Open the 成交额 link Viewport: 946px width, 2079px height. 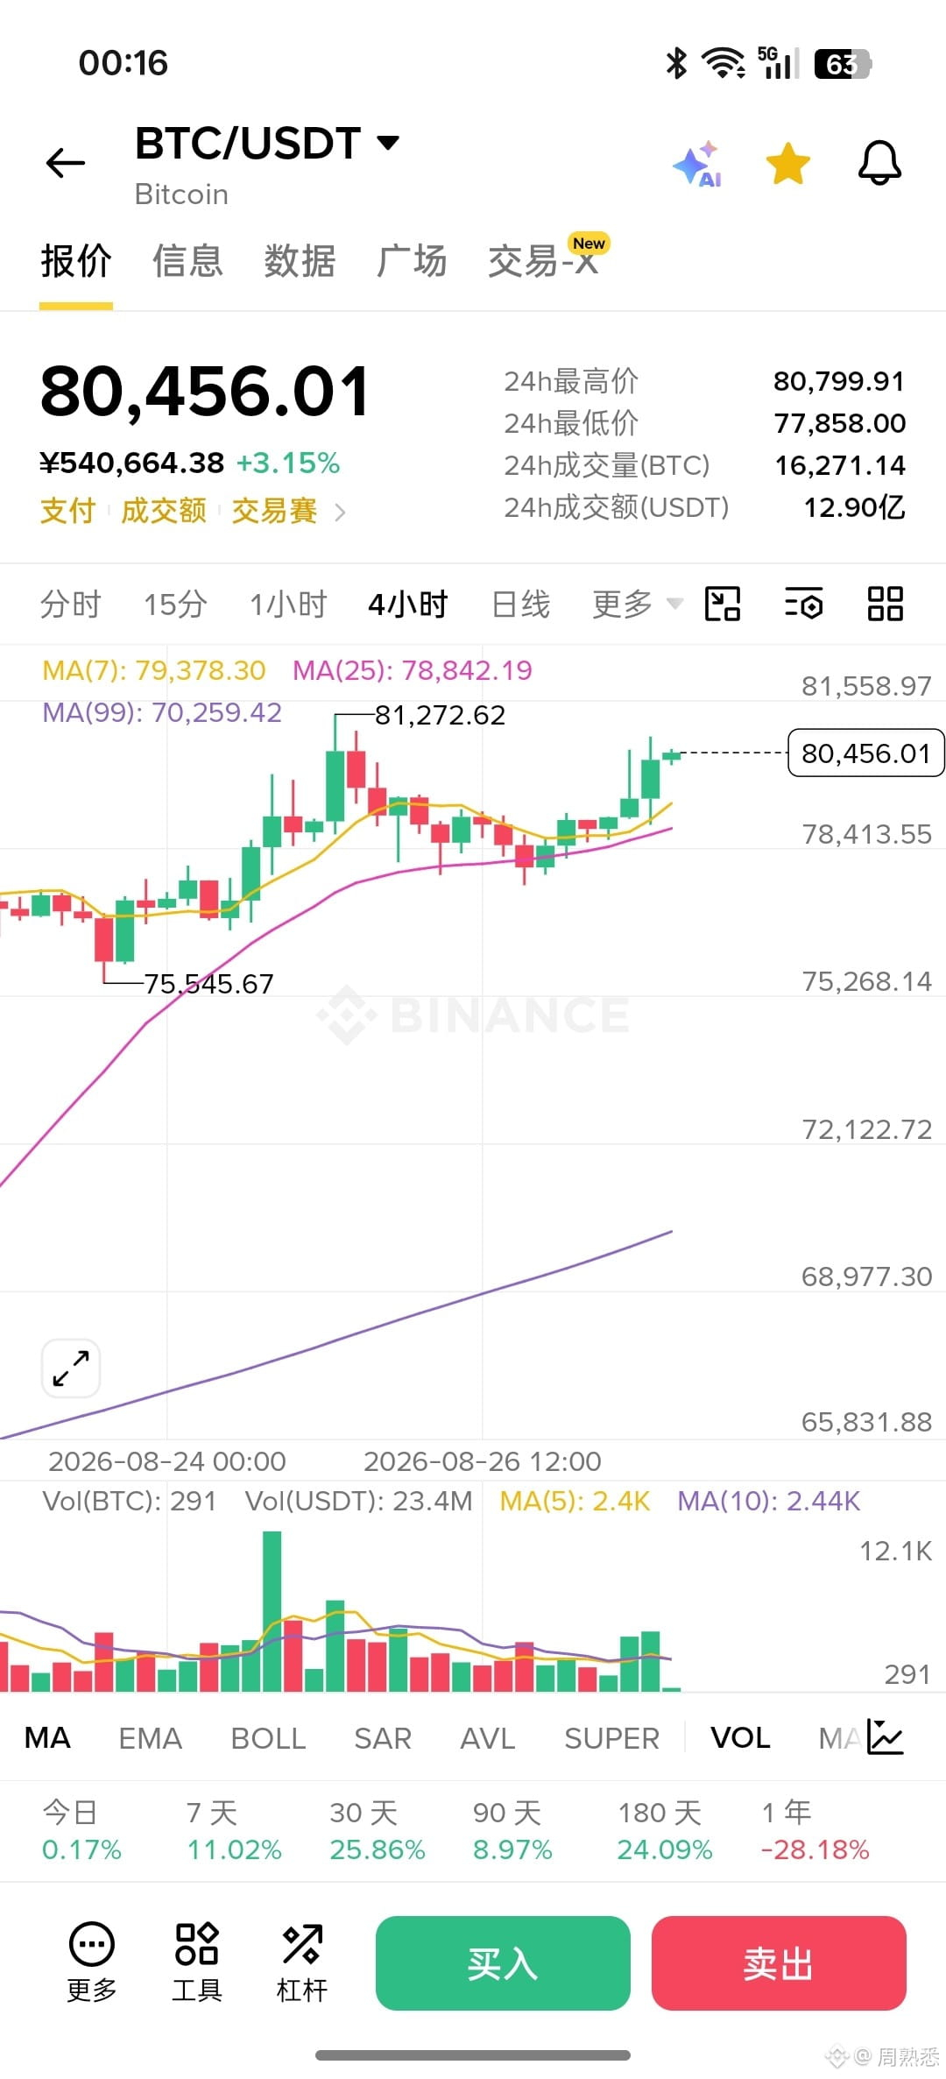point(164,511)
